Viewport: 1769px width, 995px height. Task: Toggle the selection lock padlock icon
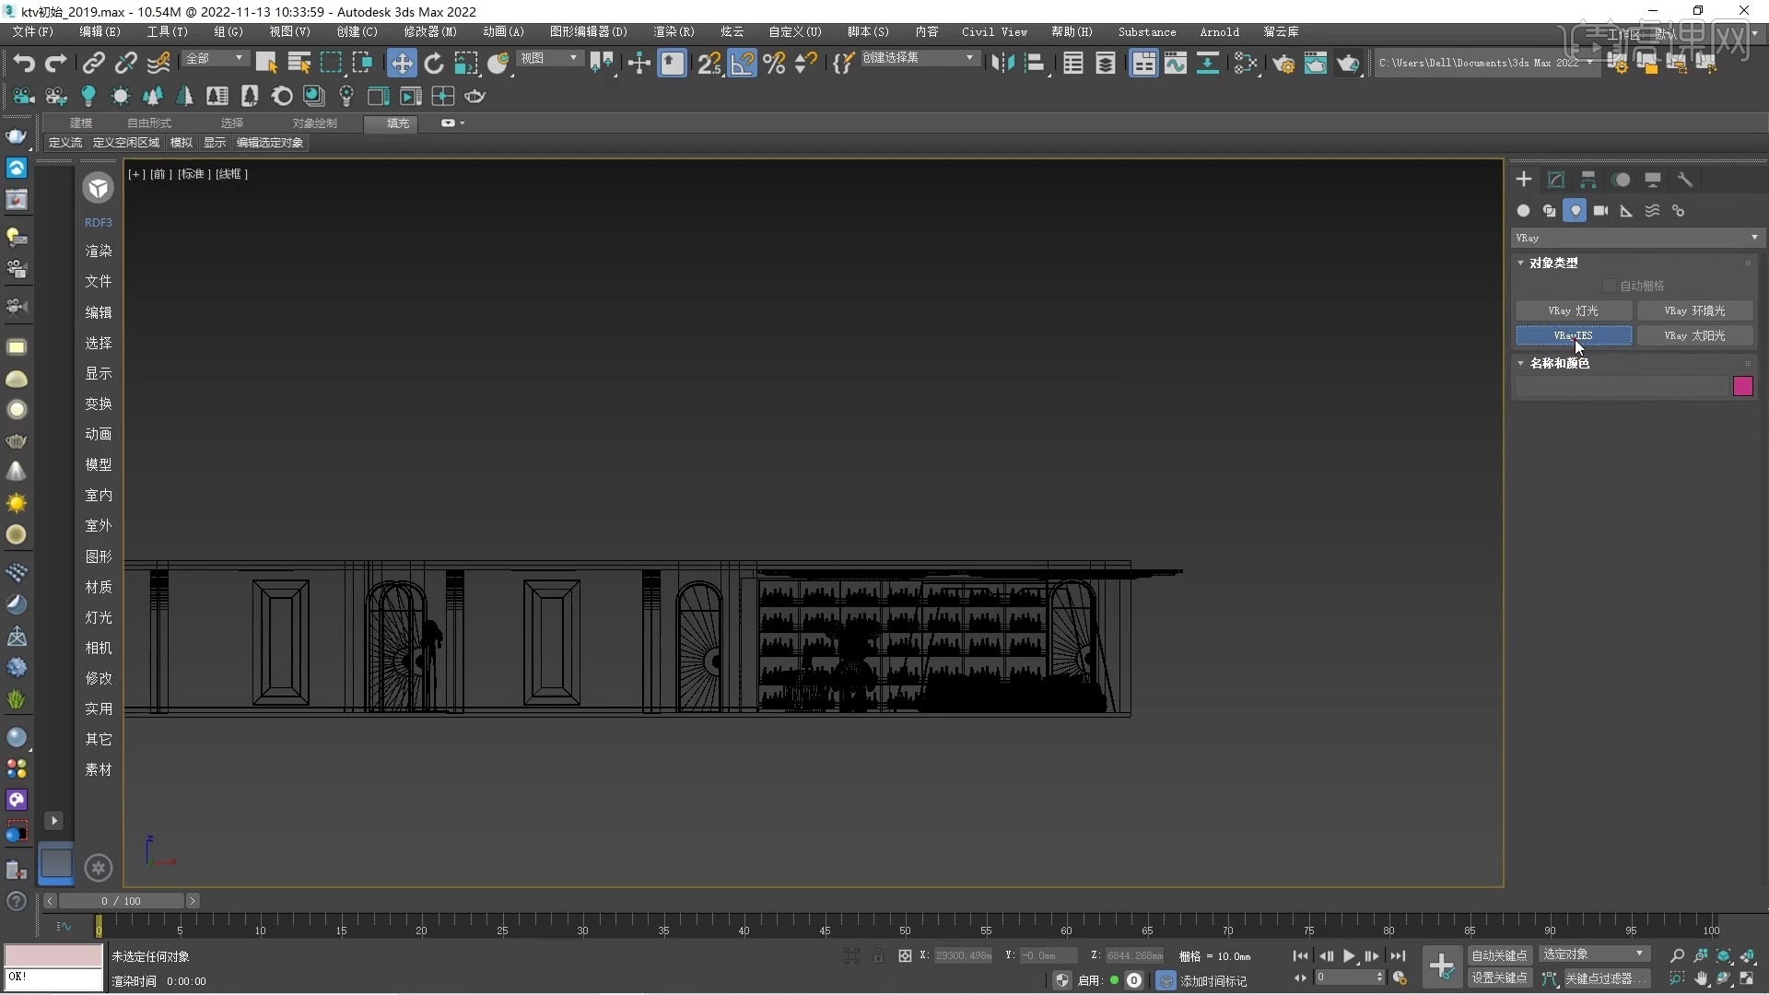tap(878, 956)
